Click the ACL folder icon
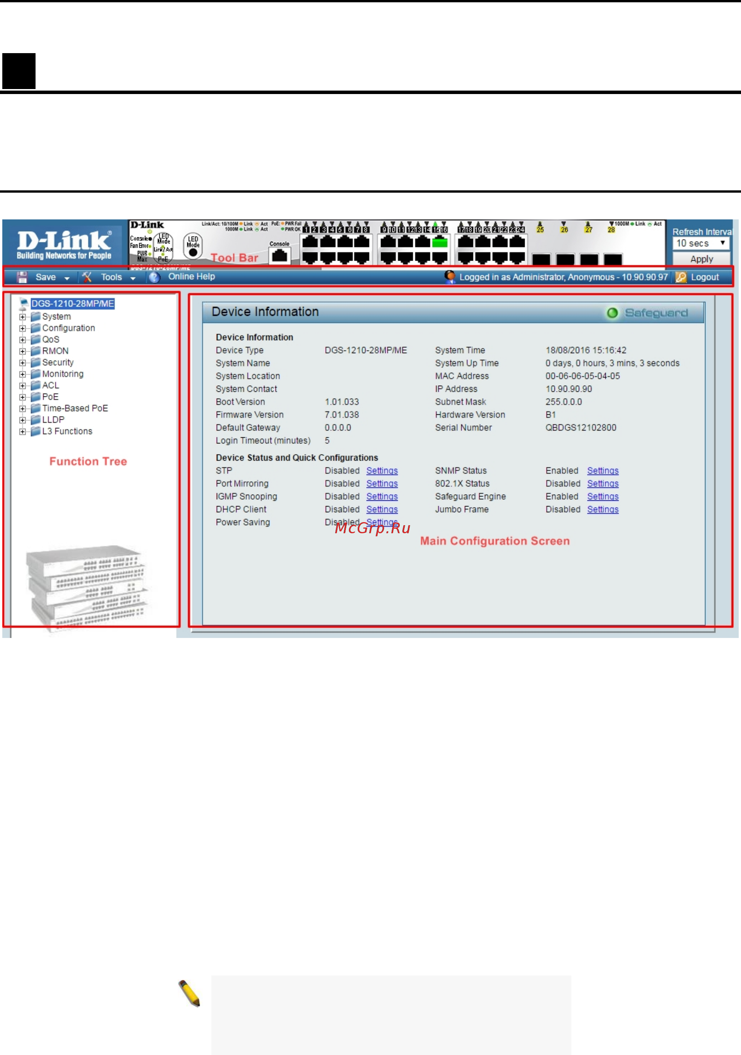 point(36,386)
